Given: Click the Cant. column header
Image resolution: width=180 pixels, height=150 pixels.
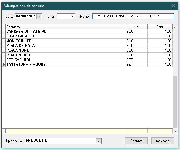Looking at the screenshot, I should (x=160, y=27).
